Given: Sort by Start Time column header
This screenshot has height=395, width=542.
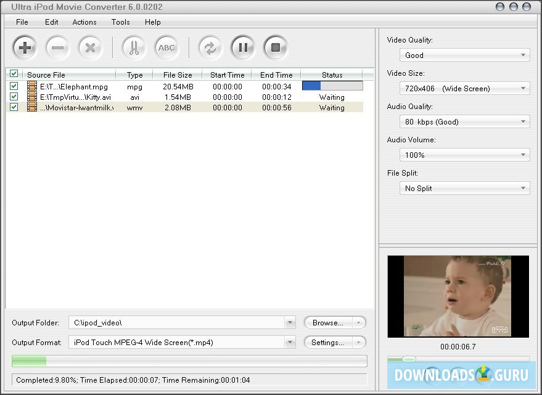Looking at the screenshot, I should click(x=227, y=75).
